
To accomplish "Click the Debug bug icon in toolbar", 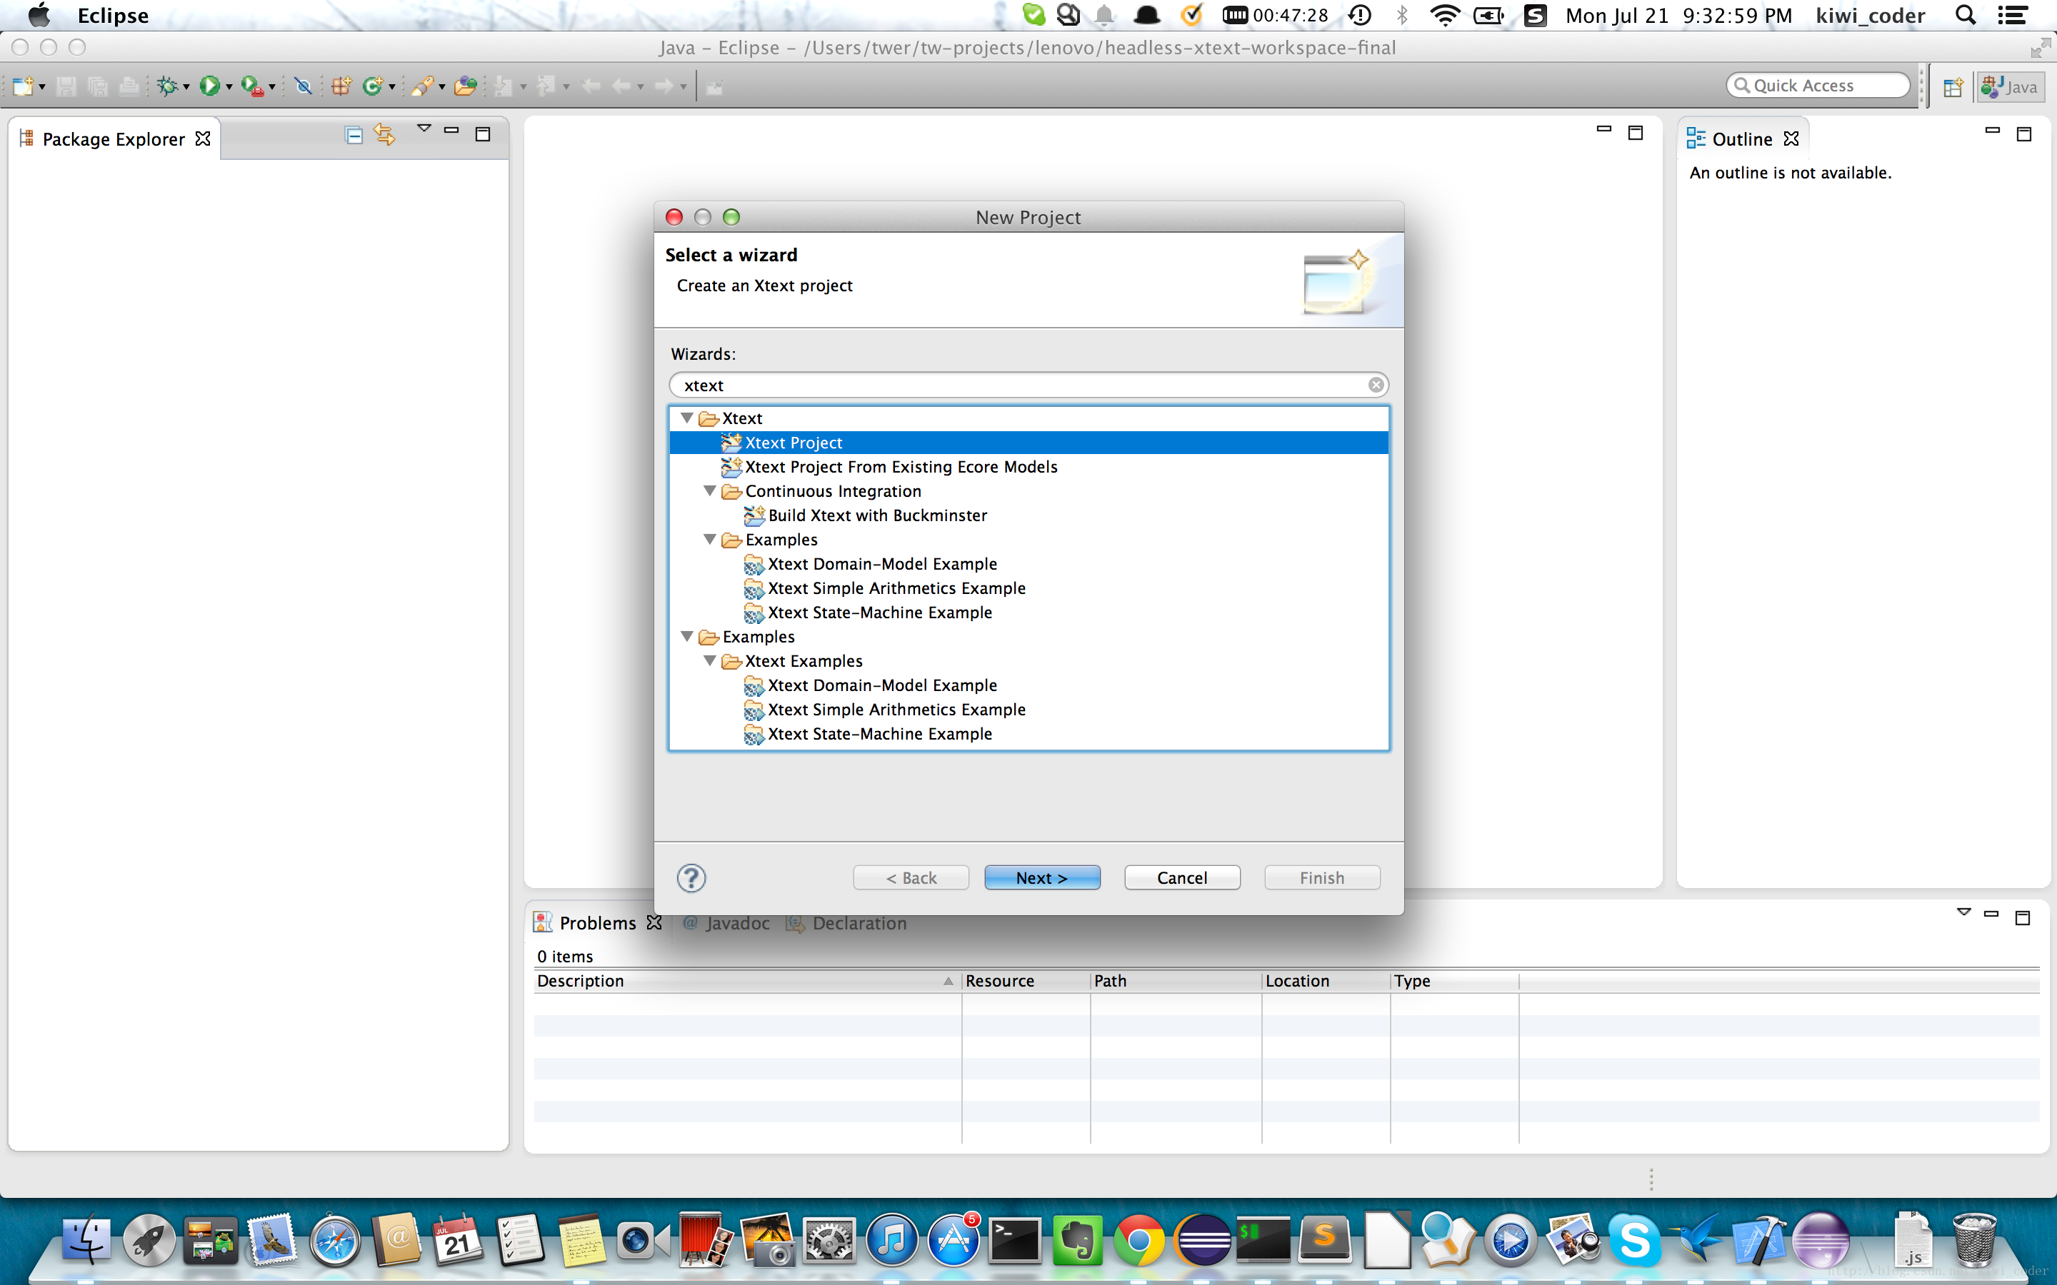I will [167, 86].
